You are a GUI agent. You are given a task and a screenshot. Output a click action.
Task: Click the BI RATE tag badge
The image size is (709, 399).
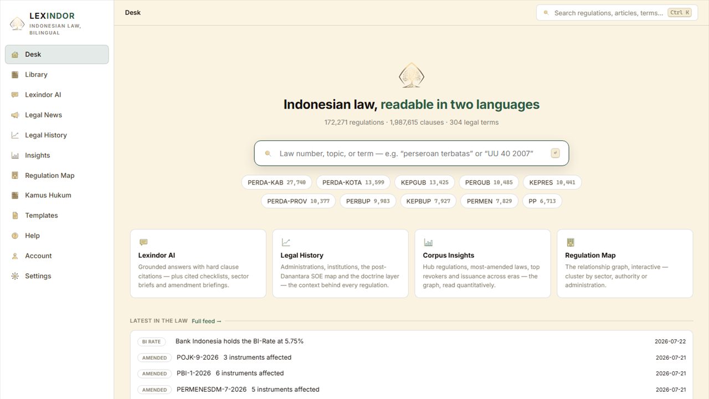[151, 342]
